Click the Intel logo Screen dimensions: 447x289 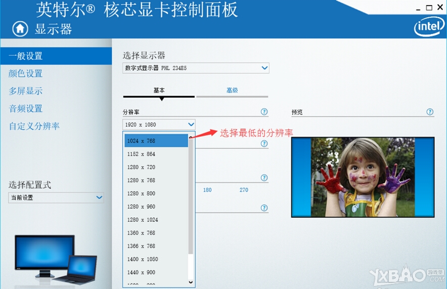(429, 27)
